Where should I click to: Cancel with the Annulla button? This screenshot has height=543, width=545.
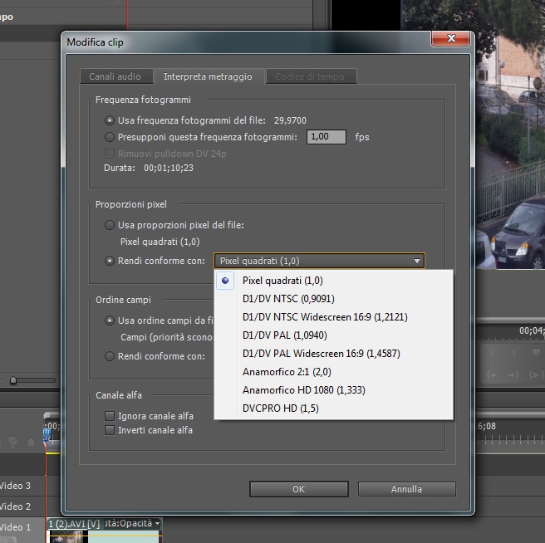(406, 489)
